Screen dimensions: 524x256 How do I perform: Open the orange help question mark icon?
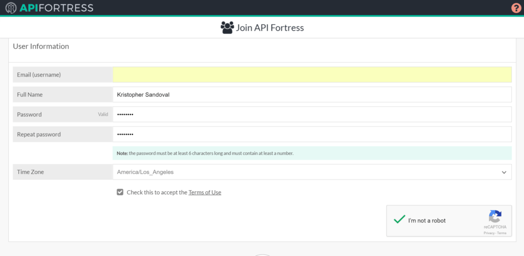516,8
